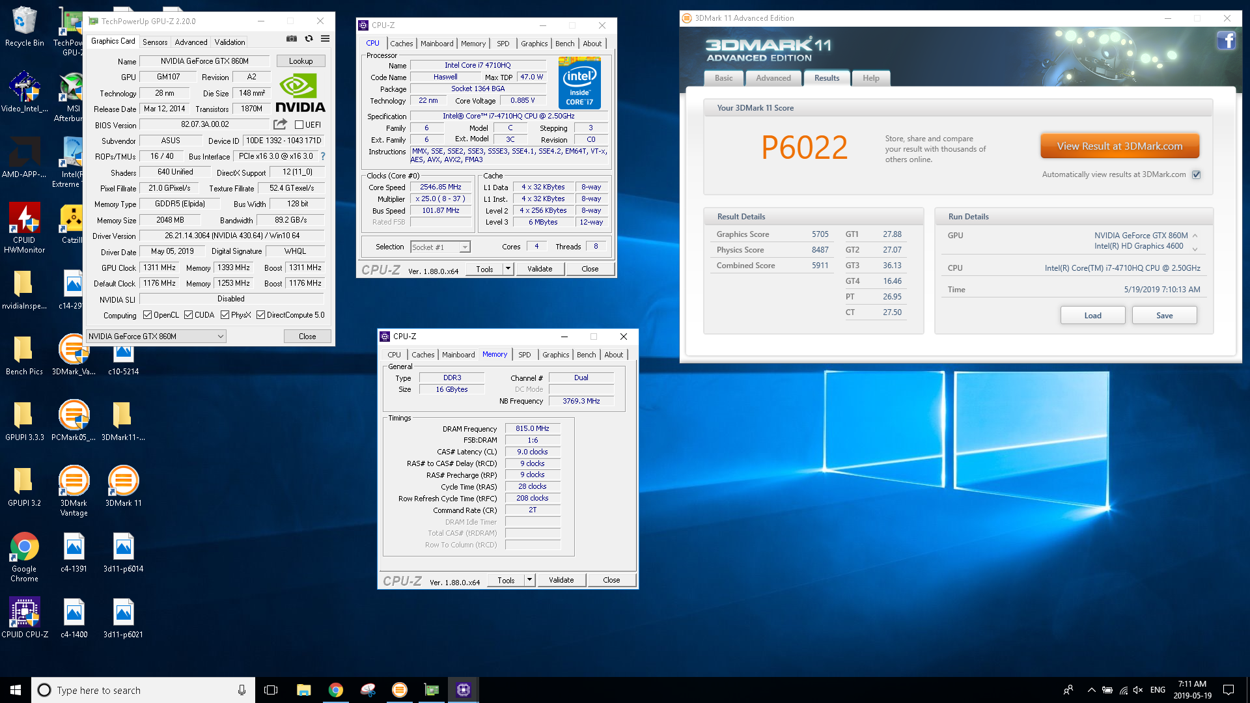Click the Tools button in upper CPU-Z window
The image size is (1250, 703).
click(x=484, y=269)
